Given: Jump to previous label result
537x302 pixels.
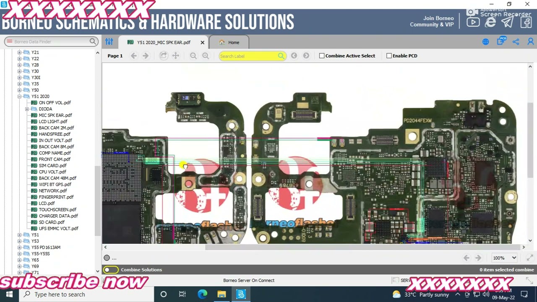Looking at the screenshot, I should (294, 56).
